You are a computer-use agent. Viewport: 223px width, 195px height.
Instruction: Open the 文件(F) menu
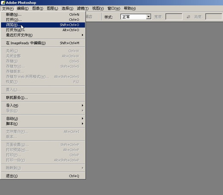[8, 9]
